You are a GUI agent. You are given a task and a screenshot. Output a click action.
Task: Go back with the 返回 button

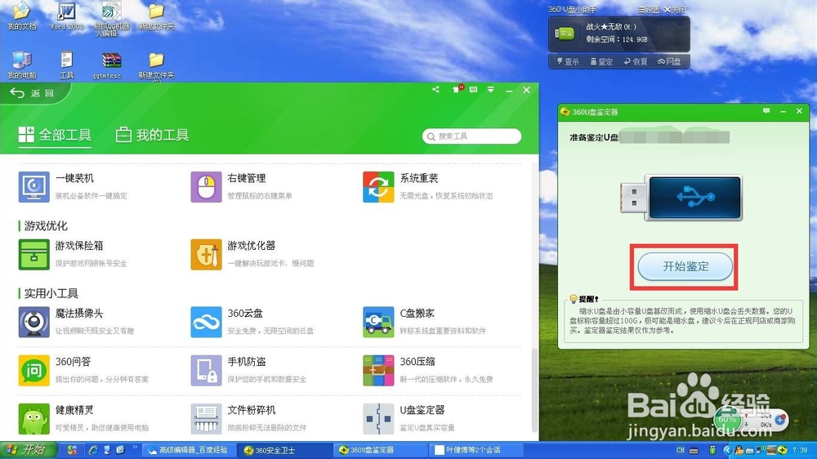33,93
